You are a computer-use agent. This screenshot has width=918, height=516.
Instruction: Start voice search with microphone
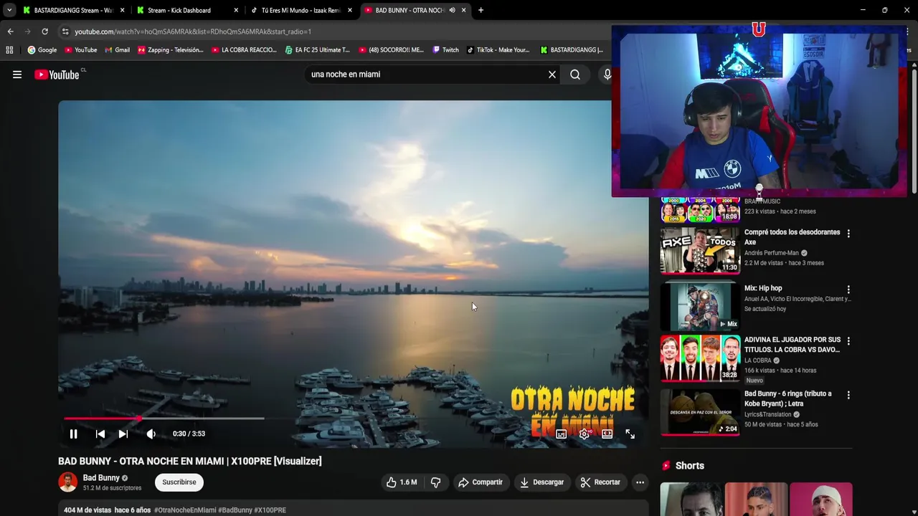point(607,75)
